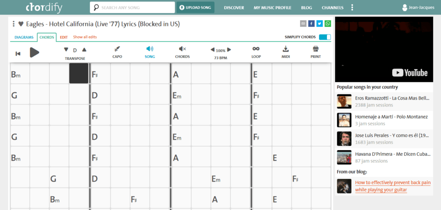Click the transpose key D value
Image resolution: width=441 pixels, height=210 pixels.
pyautogui.click(x=75, y=50)
